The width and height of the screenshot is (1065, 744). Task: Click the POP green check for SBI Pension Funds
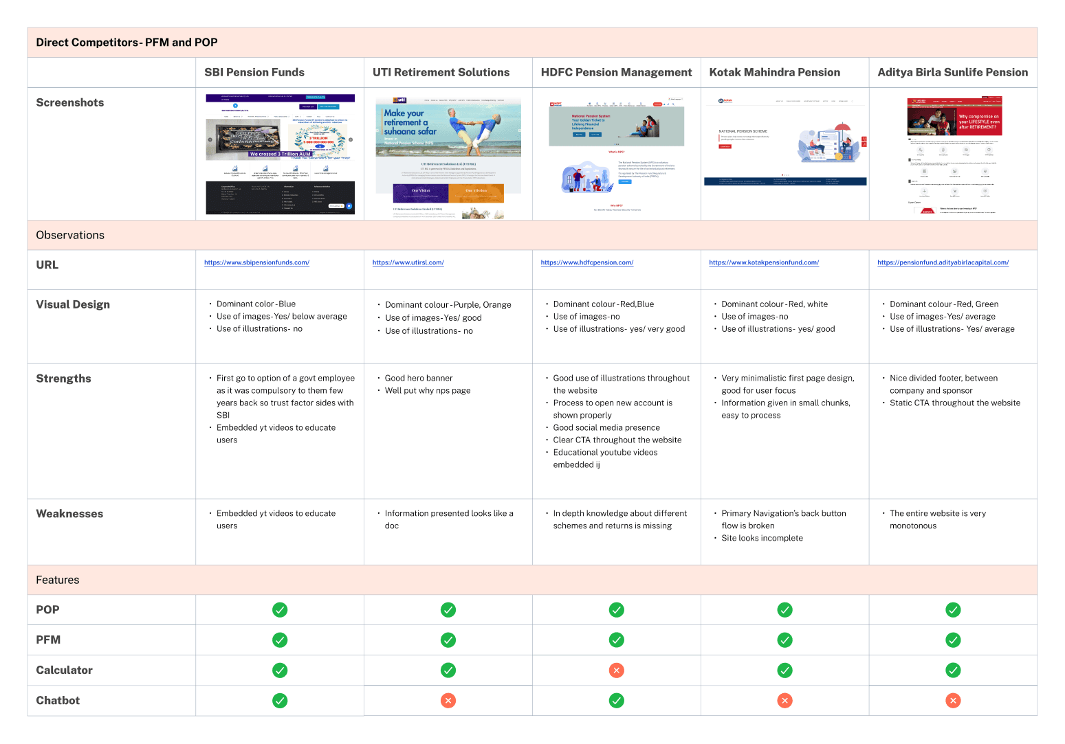pos(280,610)
